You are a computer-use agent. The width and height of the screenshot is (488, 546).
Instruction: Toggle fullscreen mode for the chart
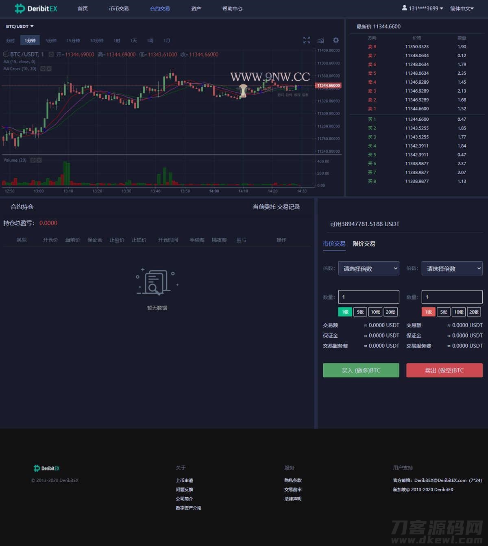tap(307, 40)
